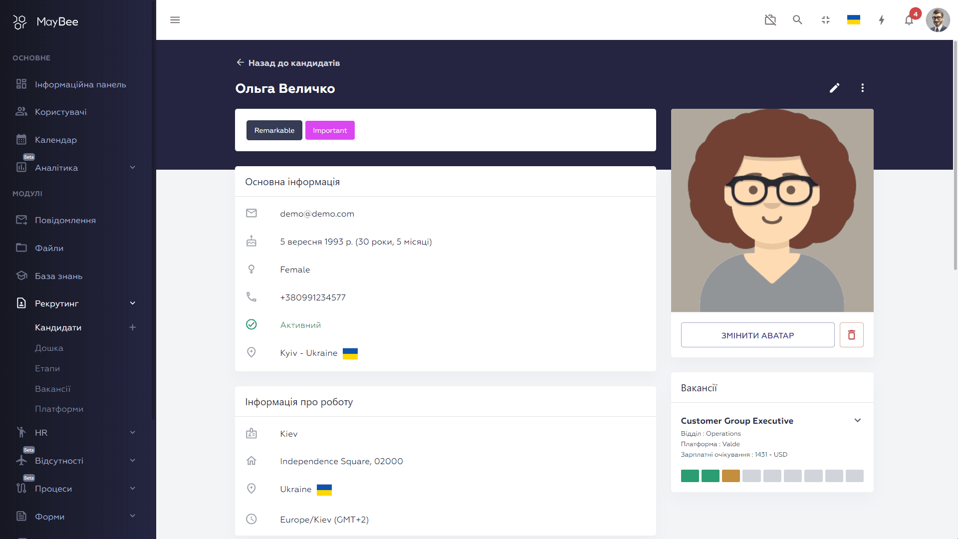Open quick actions lightning bolt

pyautogui.click(x=882, y=20)
